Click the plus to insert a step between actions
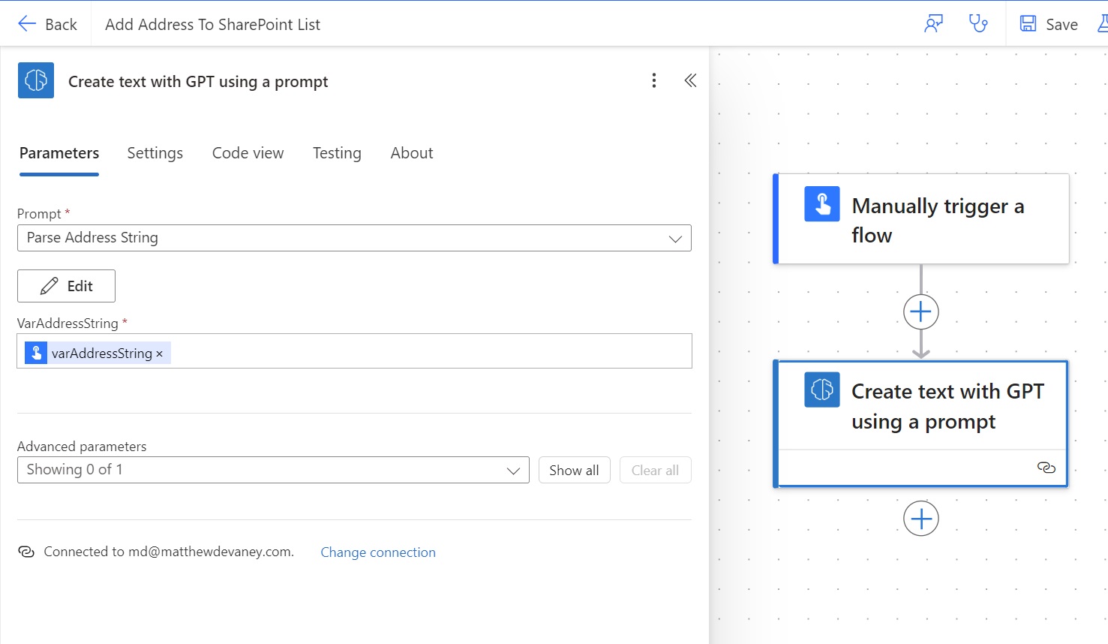 tap(920, 311)
